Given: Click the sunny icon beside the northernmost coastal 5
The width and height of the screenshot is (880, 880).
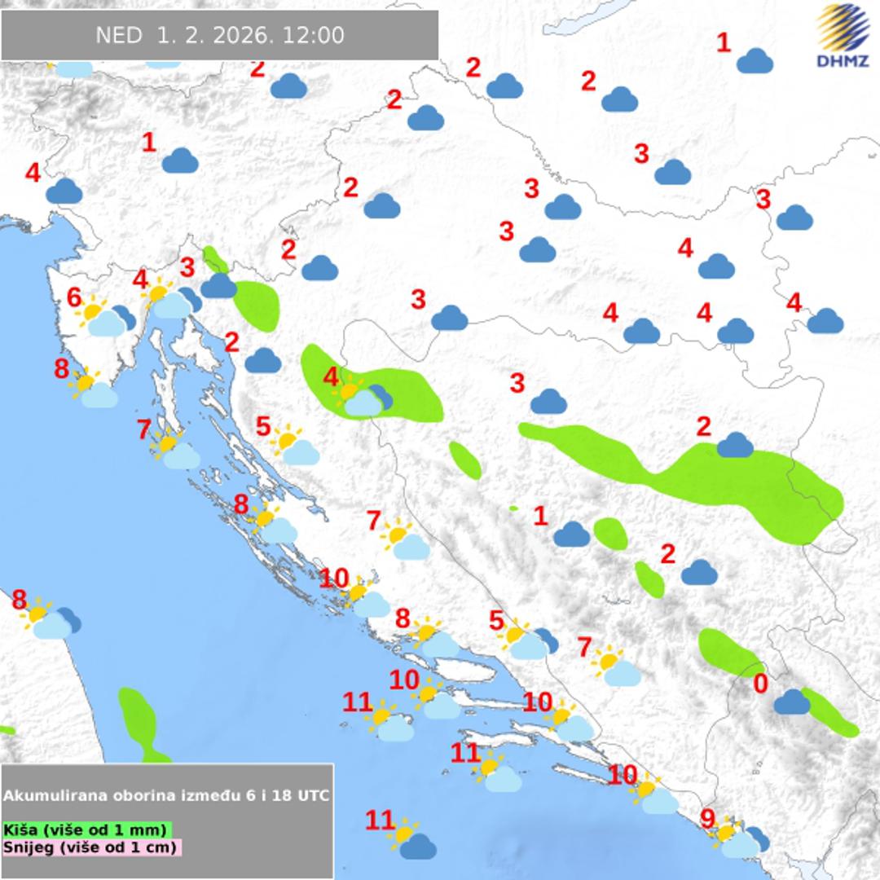Looking at the screenshot, I should [x=295, y=447].
